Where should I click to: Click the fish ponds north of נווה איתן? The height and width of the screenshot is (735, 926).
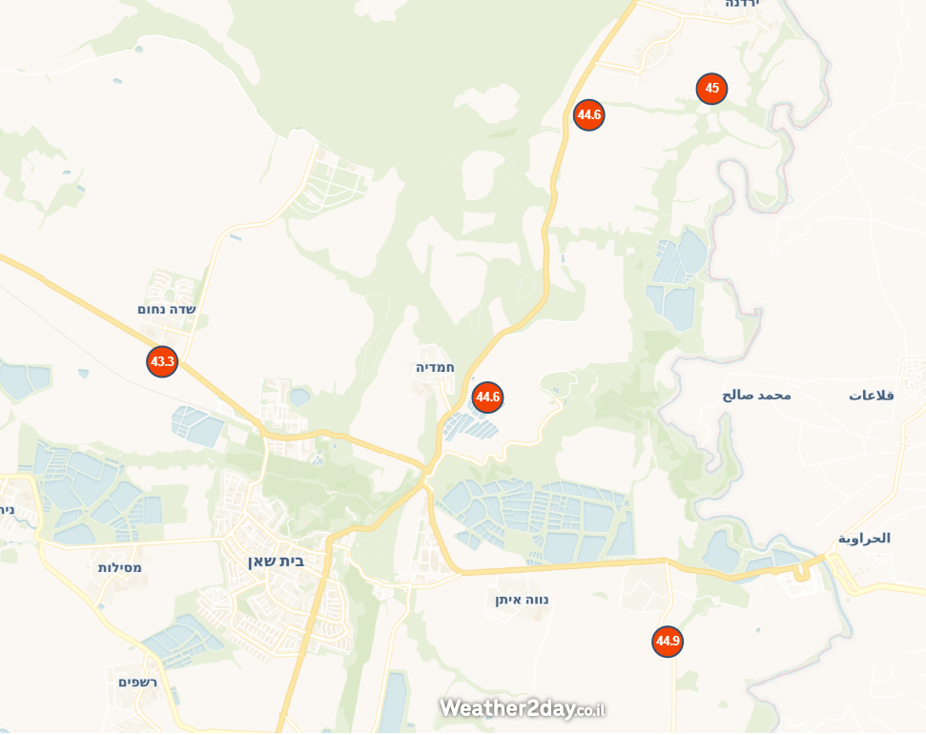click(538, 520)
